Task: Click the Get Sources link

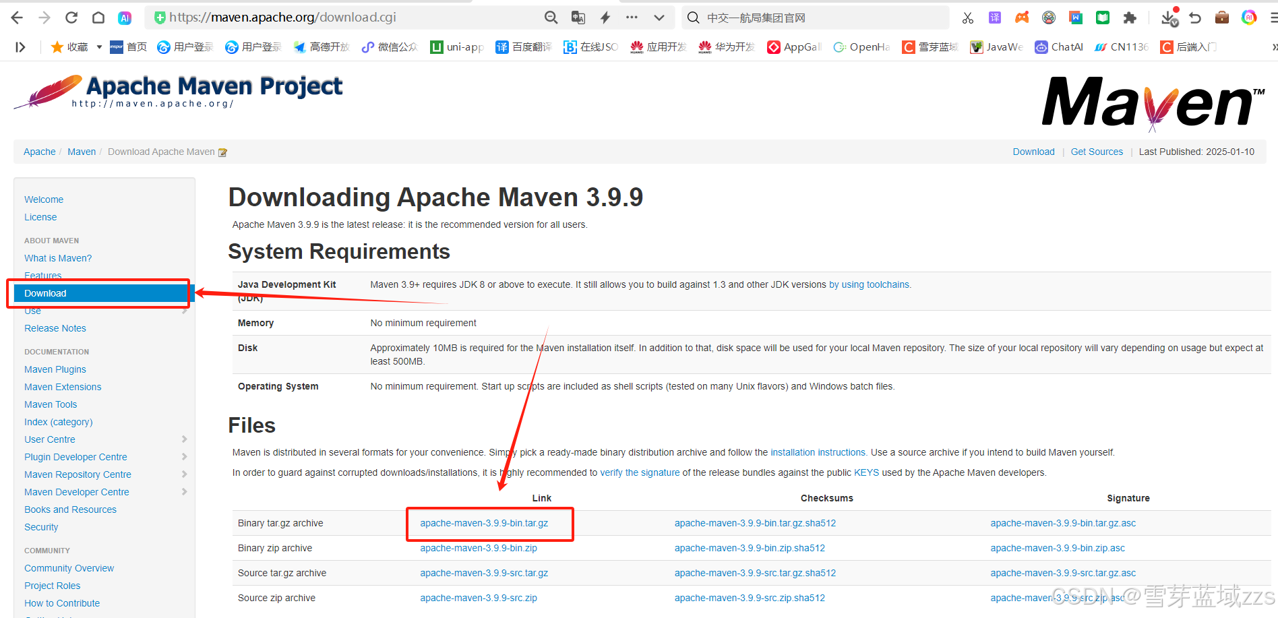Action: (1097, 152)
